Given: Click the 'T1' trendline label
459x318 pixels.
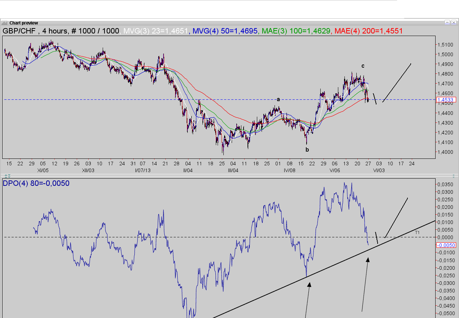Looking at the screenshot, I should click(x=417, y=233).
